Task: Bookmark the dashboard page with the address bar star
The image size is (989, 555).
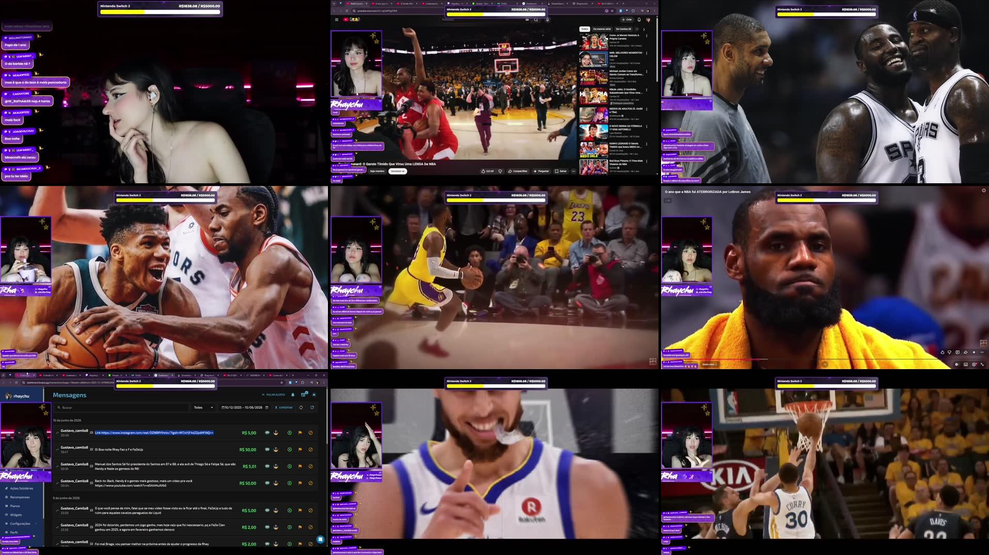Action: [281, 383]
